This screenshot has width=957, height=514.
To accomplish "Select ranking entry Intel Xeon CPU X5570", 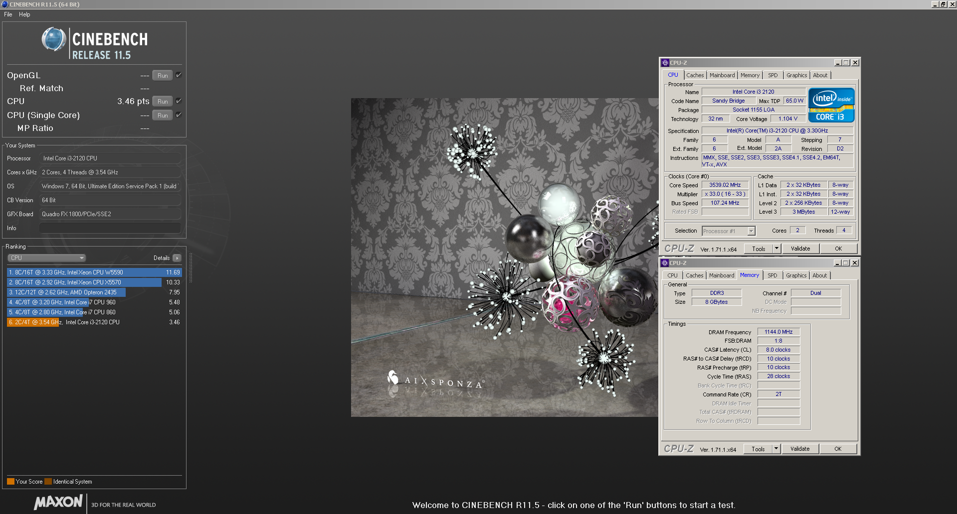I will click(94, 282).
